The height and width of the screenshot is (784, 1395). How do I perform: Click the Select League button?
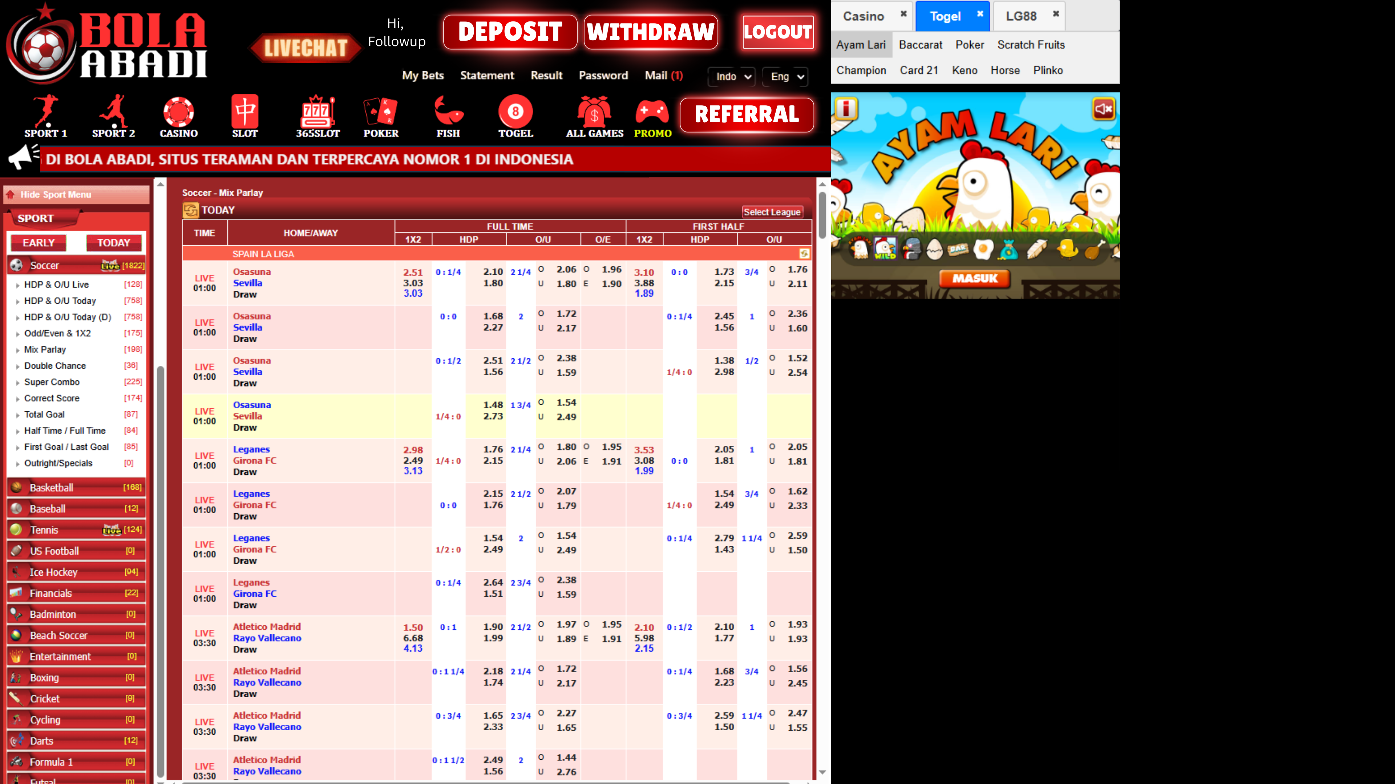(x=772, y=212)
